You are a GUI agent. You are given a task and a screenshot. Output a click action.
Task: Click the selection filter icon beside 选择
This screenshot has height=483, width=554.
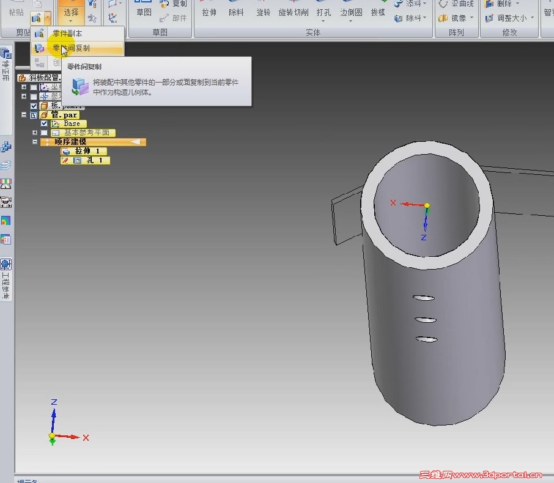pyautogui.click(x=92, y=4)
